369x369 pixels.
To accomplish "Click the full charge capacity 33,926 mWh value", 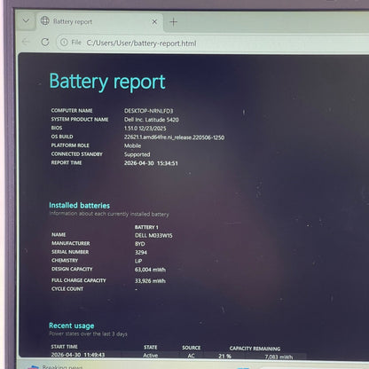I will (150, 281).
